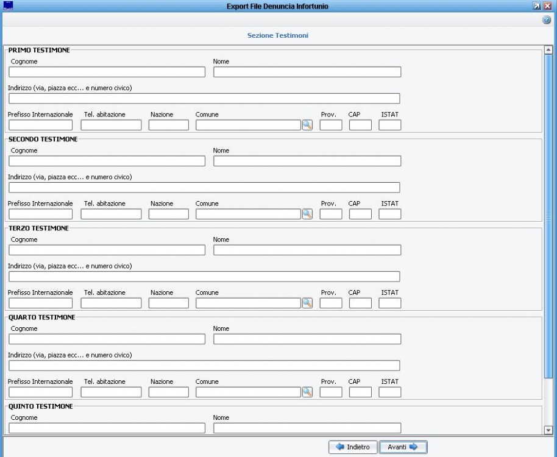The image size is (557, 457).
Task: Click Comune search icon for Primo Testimone
Action: coord(307,126)
